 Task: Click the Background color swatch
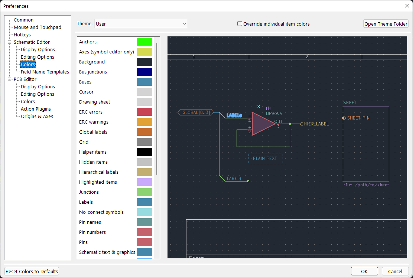[x=144, y=62]
